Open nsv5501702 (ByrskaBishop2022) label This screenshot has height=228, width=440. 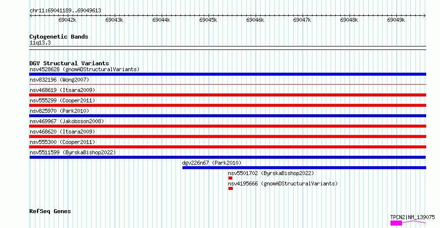pos(271,173)
